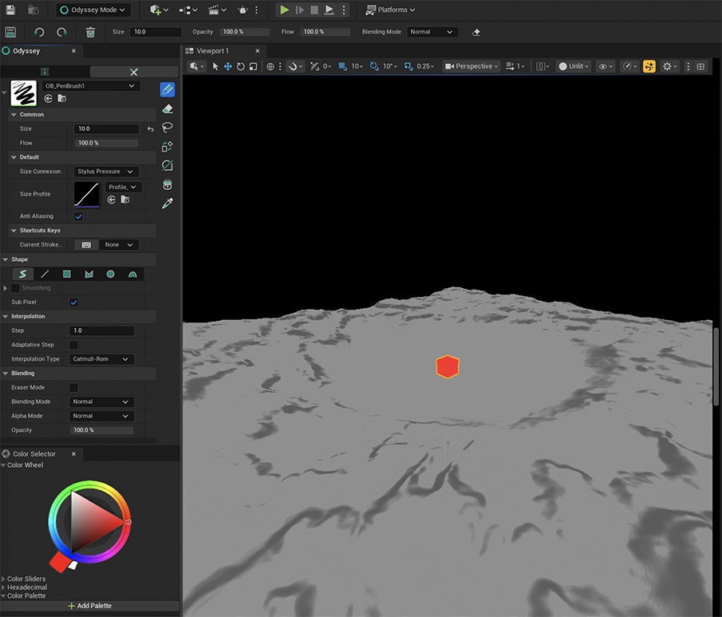Open the Perspective viewport dropdown

click(x=471, y=66)
